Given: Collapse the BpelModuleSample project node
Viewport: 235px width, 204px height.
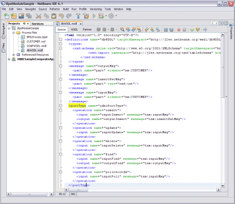Looking at the screenshot, I should pyautogui.click(x=9, y=29).
